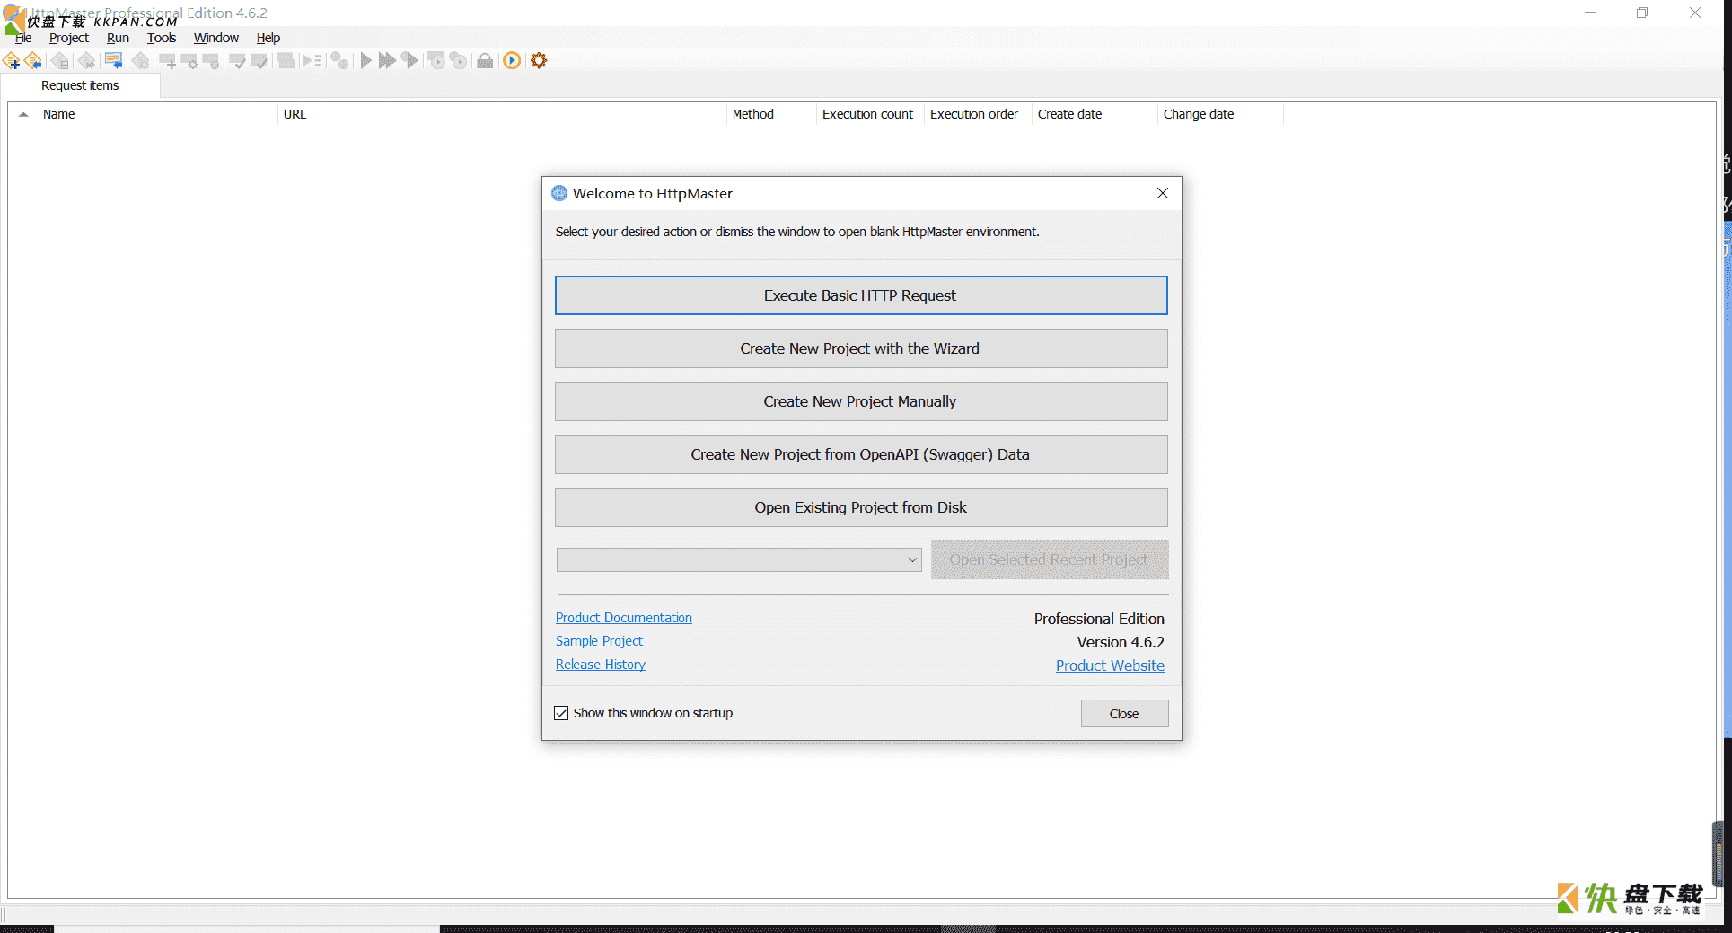
Task: Open the Window menu
Action: [216, 38]
